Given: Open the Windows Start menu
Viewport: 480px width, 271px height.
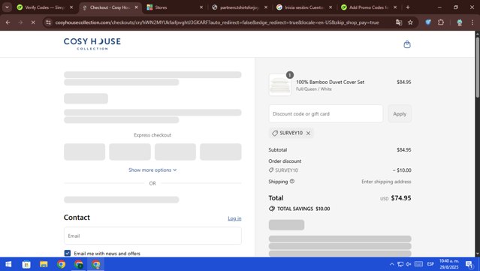Looking at the screenshot, I should [x=8, y=264].
